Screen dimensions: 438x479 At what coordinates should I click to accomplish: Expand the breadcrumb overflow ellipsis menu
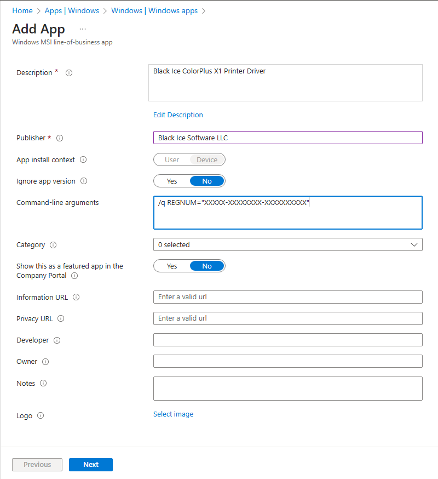click(82, 28)
